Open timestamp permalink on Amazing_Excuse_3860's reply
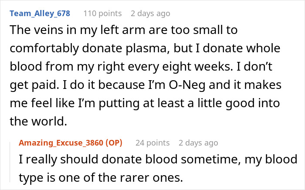This screenshot has height=190, width=305. [x=198, y=143]
